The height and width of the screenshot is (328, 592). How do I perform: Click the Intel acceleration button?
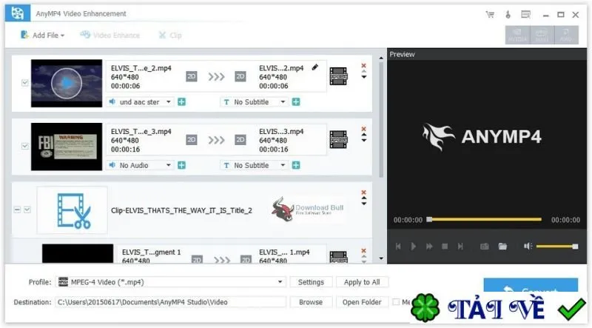542,35
